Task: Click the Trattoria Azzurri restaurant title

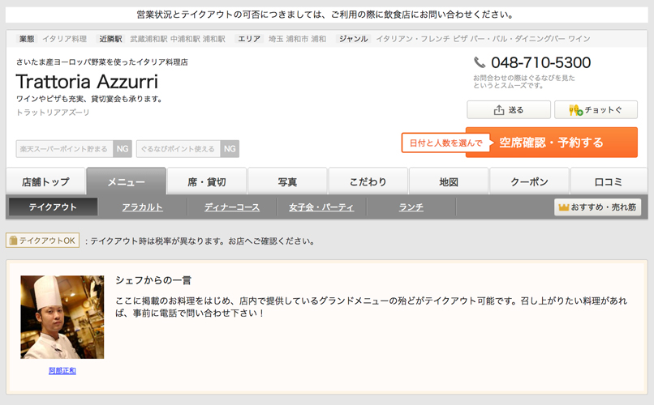Action: coord(87,82)
